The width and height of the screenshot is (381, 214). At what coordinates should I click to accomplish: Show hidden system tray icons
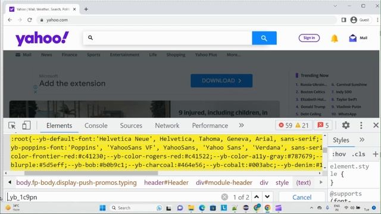311,207
